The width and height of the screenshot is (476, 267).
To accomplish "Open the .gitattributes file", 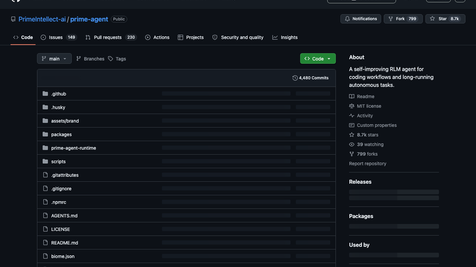I will tap(65, 175).
